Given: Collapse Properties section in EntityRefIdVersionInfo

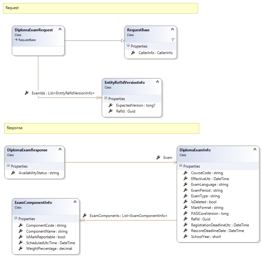Looking at the screenshot, I should click(x=105, y=98).
